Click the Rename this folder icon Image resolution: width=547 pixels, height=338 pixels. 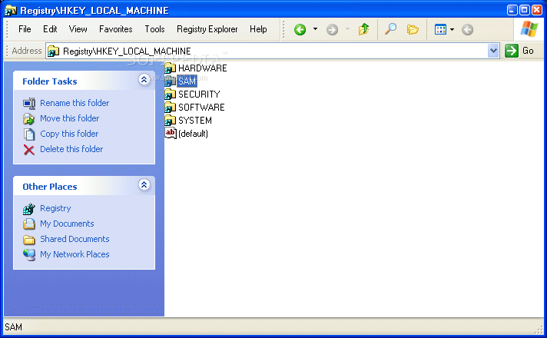coord(29,103)
